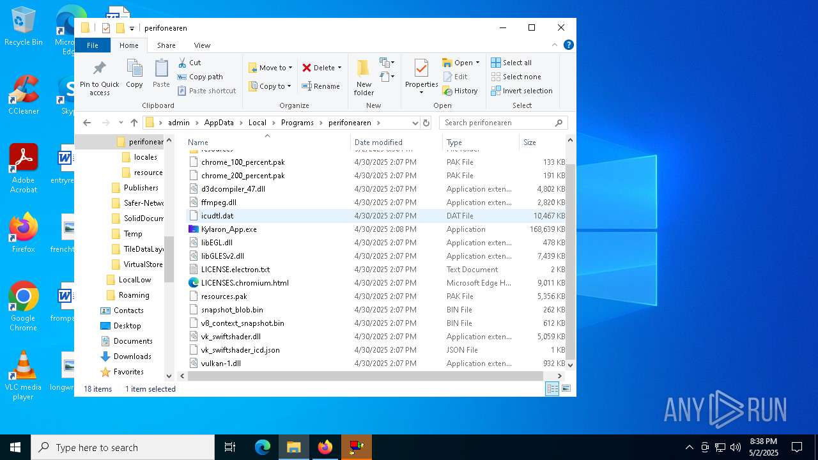Open the File tab
Image resolution: width=818 pixels, height=460 pixels.
(x=93, y=45)
